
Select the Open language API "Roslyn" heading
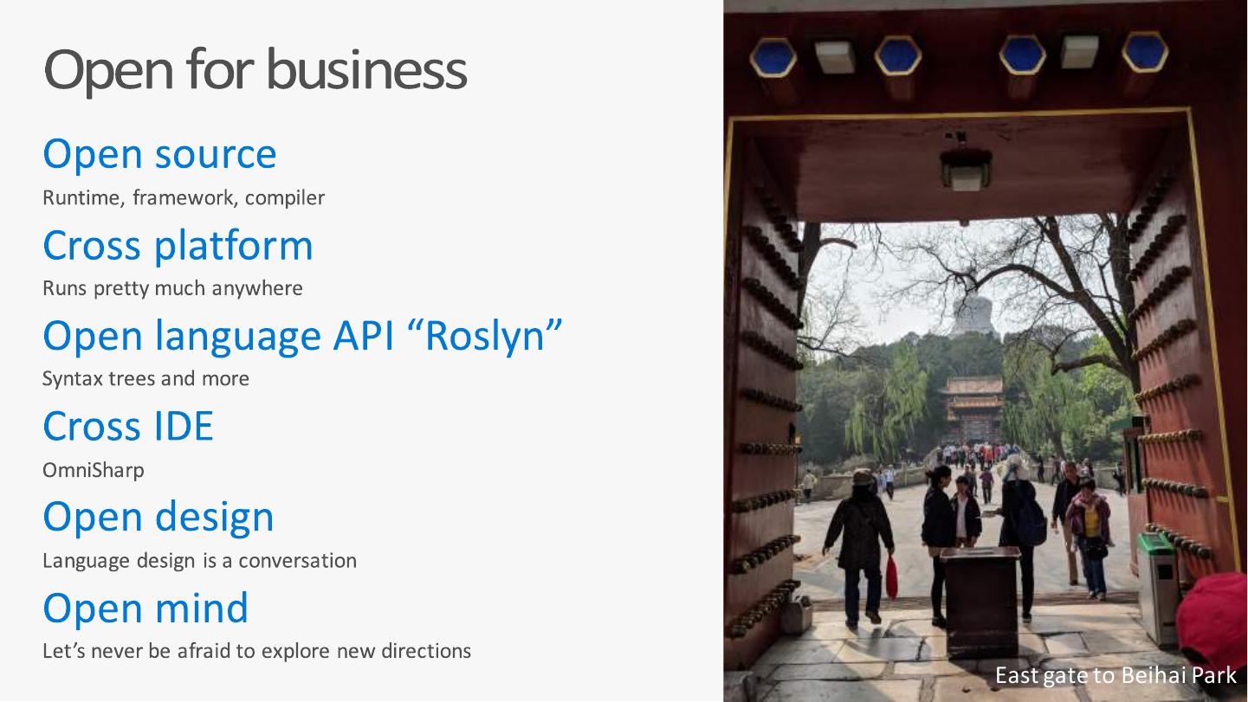coord(302,336)
